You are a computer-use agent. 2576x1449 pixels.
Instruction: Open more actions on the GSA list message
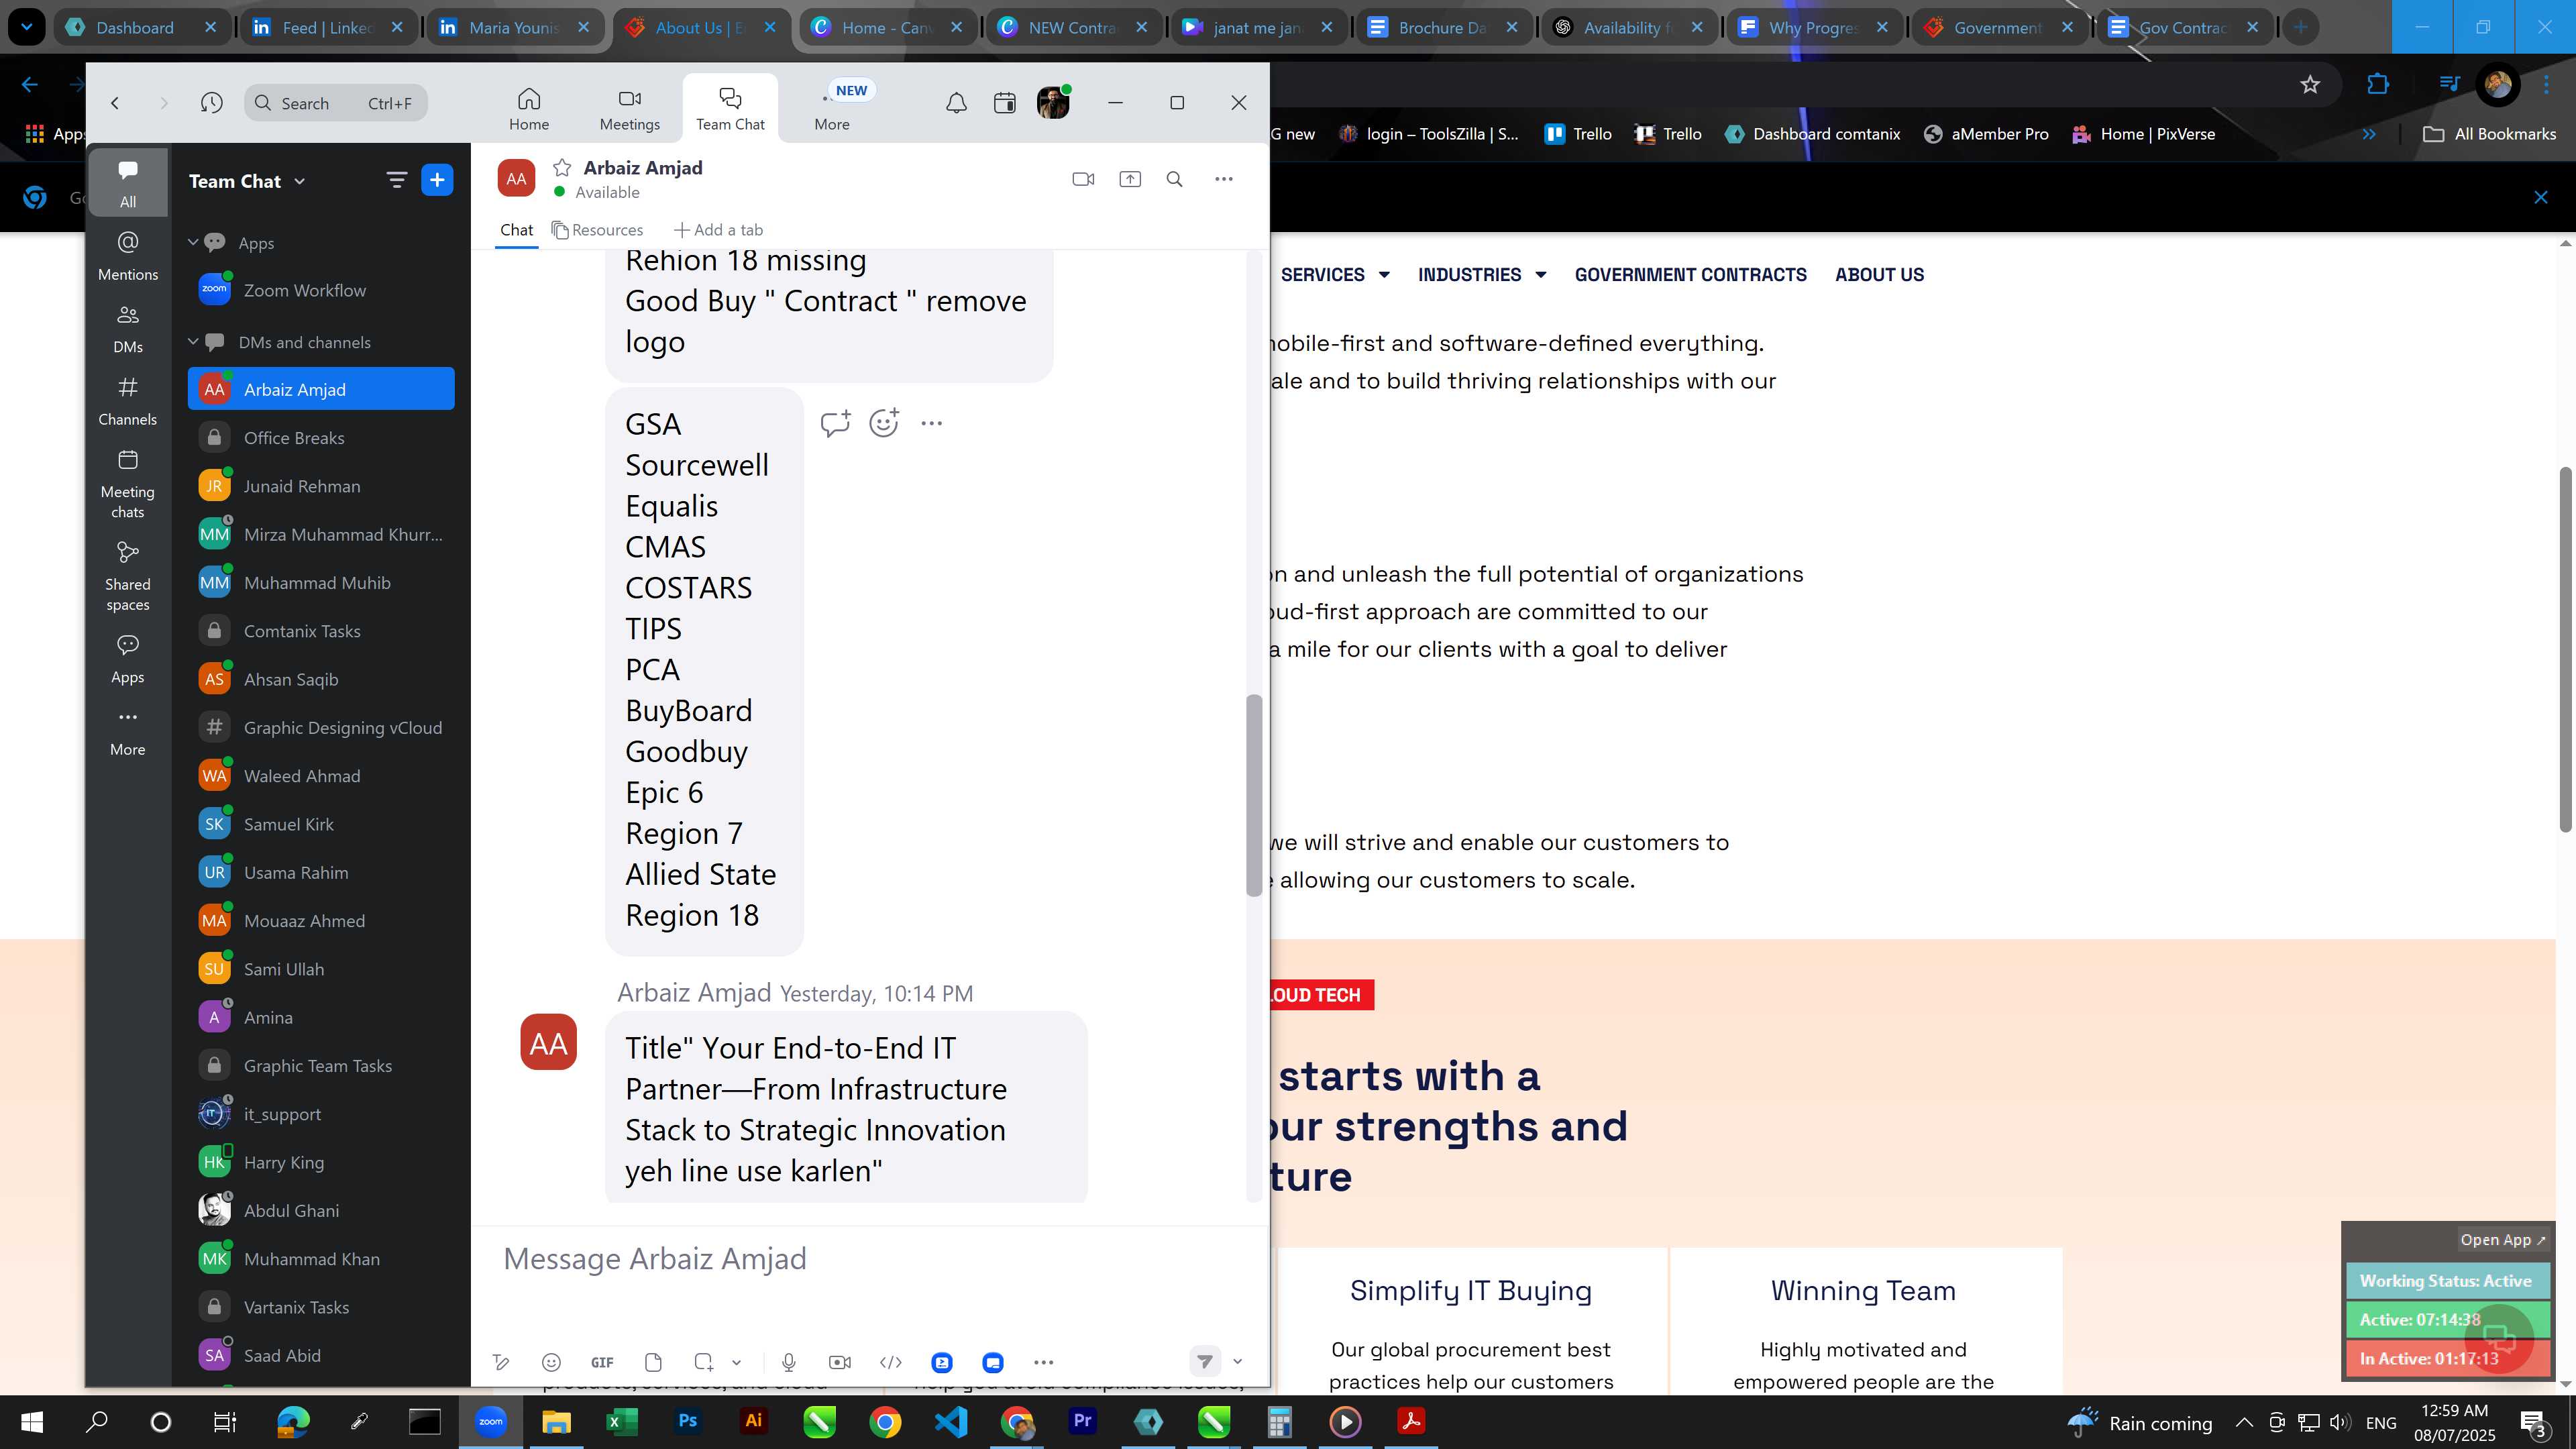931,423
